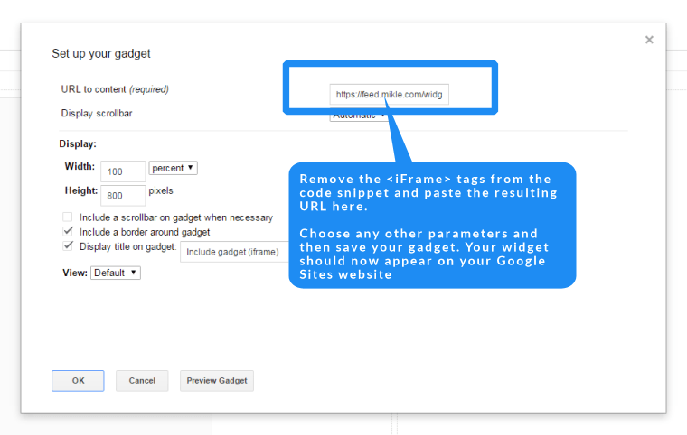Click the Width value field
This screenshot has width=687, height=435.
(123, 171)
